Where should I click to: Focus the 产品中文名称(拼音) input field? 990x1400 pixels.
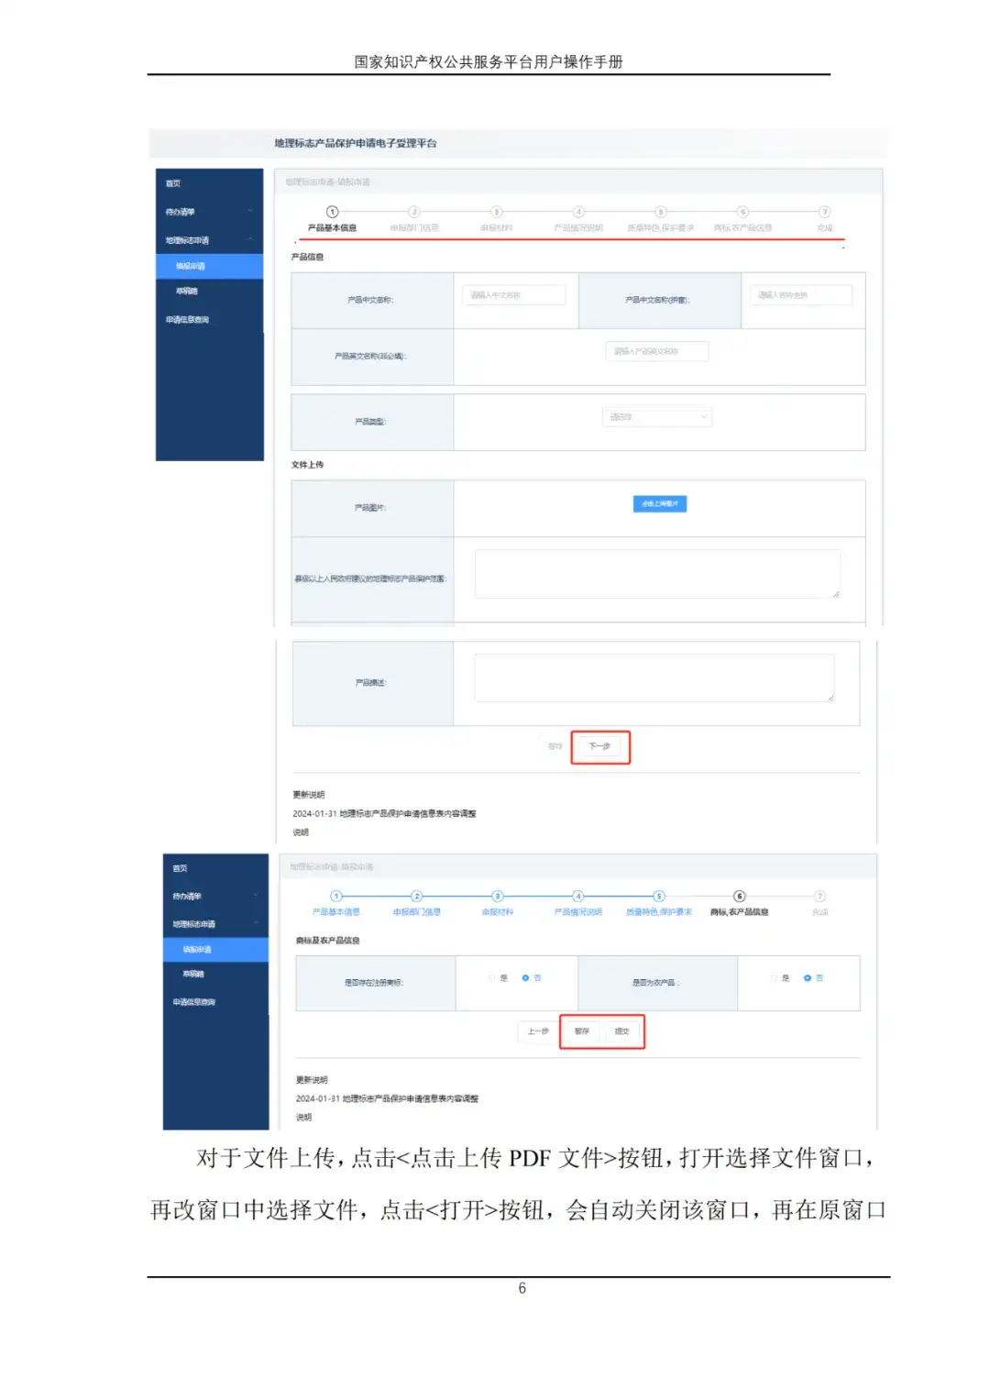click(x=801, y=295)
